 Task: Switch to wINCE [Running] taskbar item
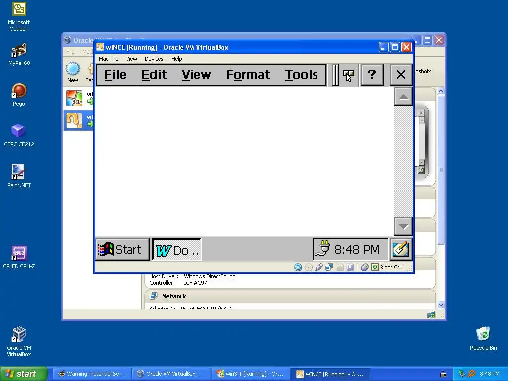(330, 374)
